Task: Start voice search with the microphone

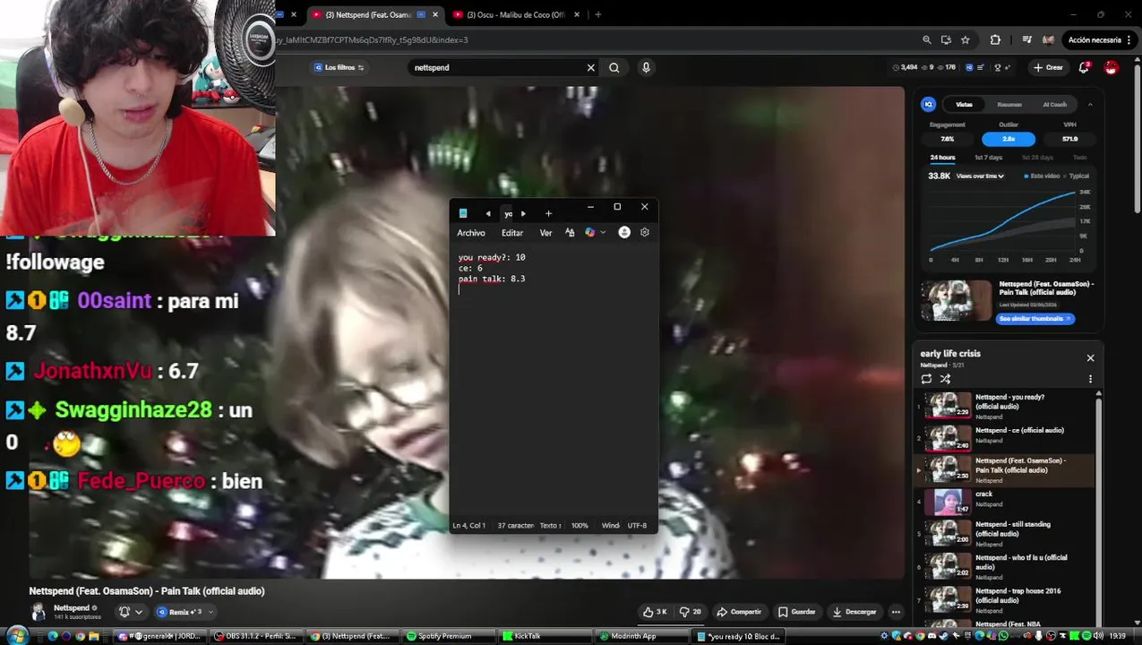Action: pyautogui.click(x=646, y=67)
